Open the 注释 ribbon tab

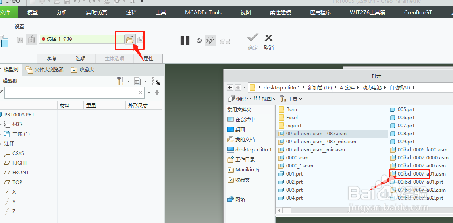click(x=131, y=12)
